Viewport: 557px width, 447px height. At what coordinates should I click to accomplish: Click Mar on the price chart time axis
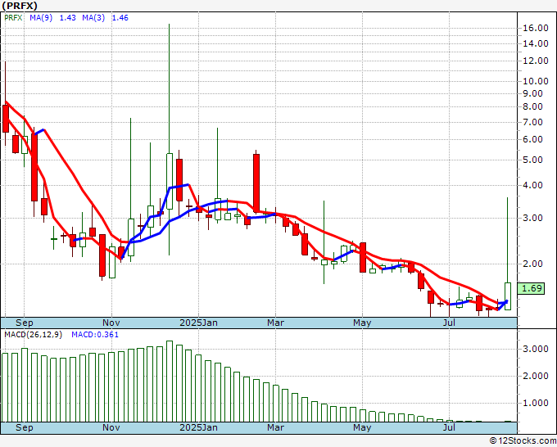(x=276, y=323)
